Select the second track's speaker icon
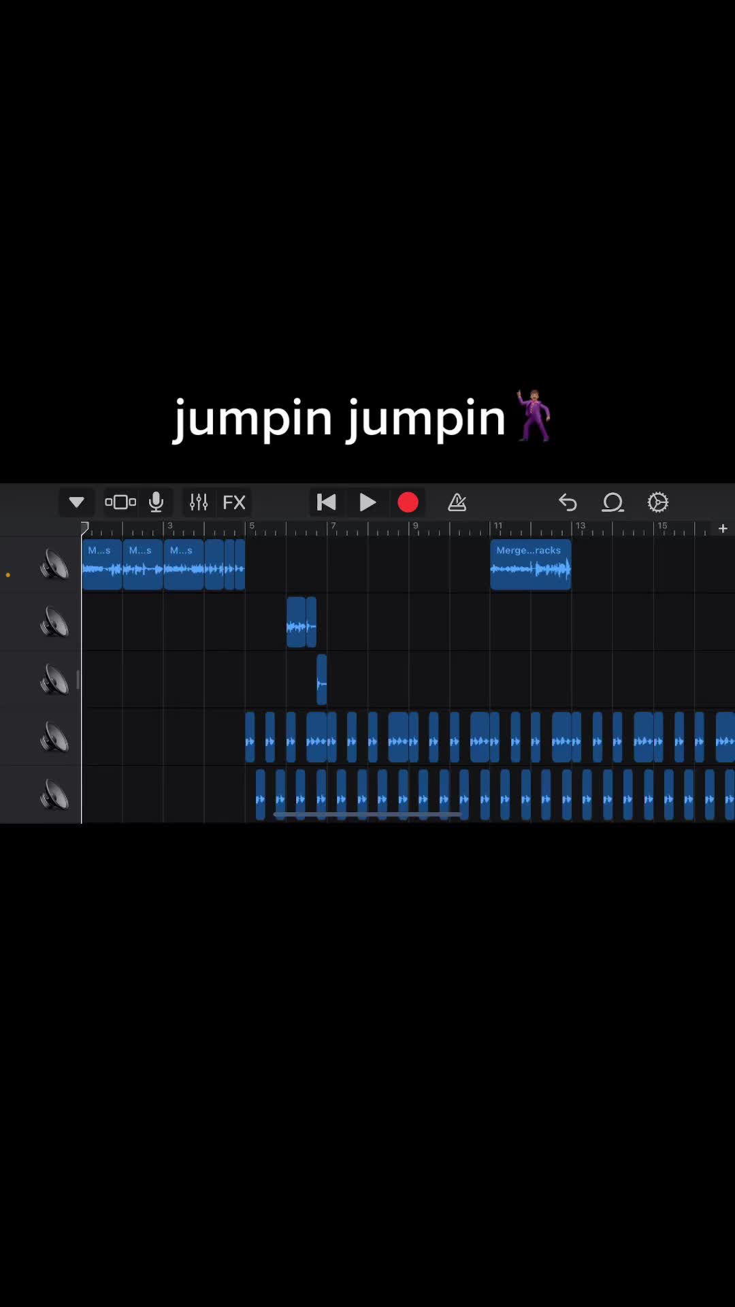 click(x=54, y=623)
